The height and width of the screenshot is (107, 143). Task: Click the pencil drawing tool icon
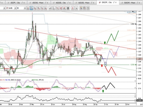tap(64, 8)
